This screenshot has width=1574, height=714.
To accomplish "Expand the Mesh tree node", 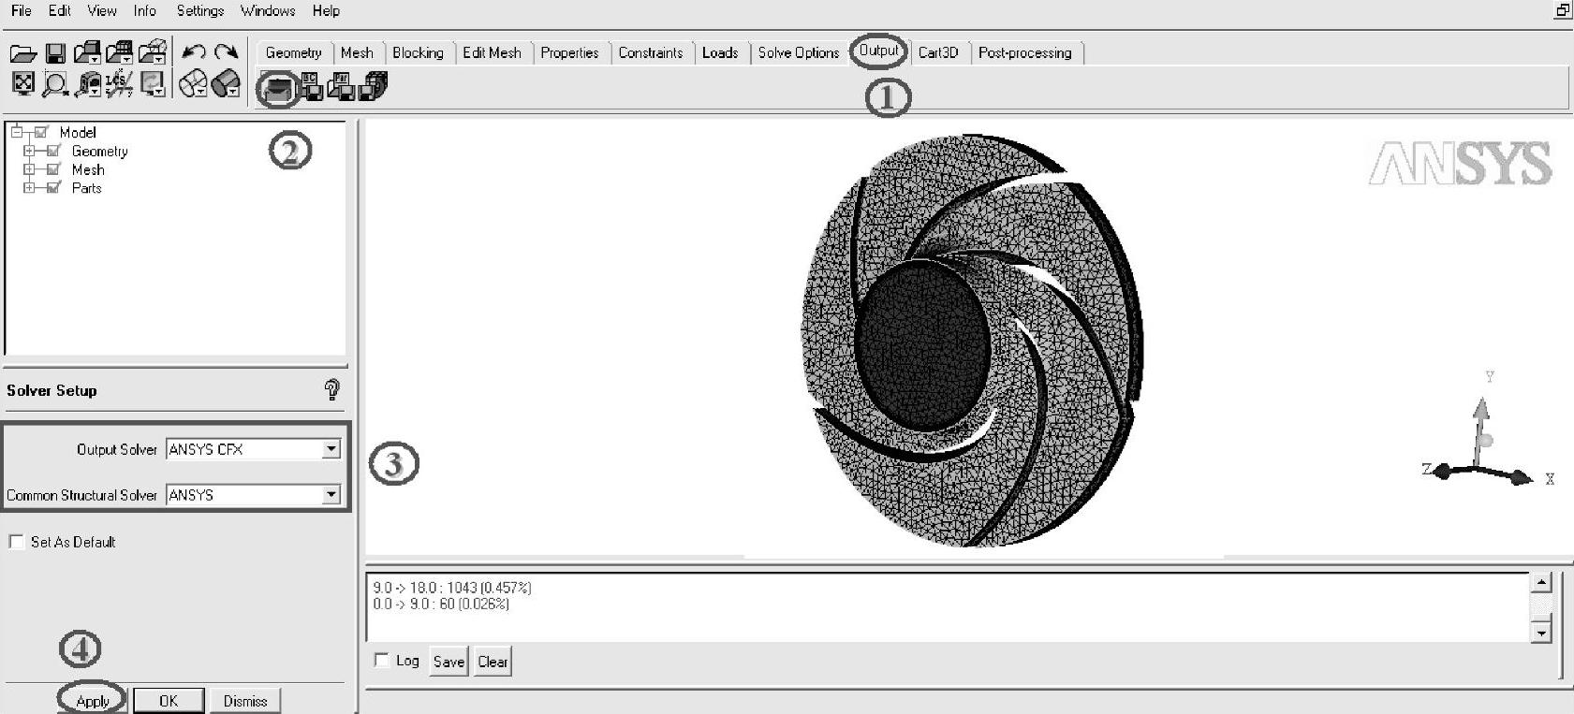I will pos(29,169).
